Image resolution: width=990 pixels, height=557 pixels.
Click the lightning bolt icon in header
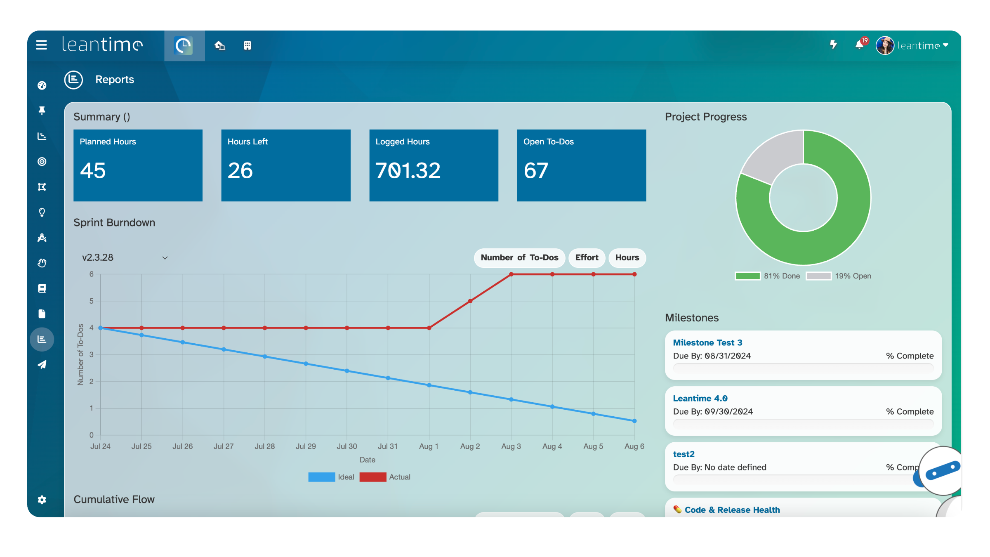[833, 45]
